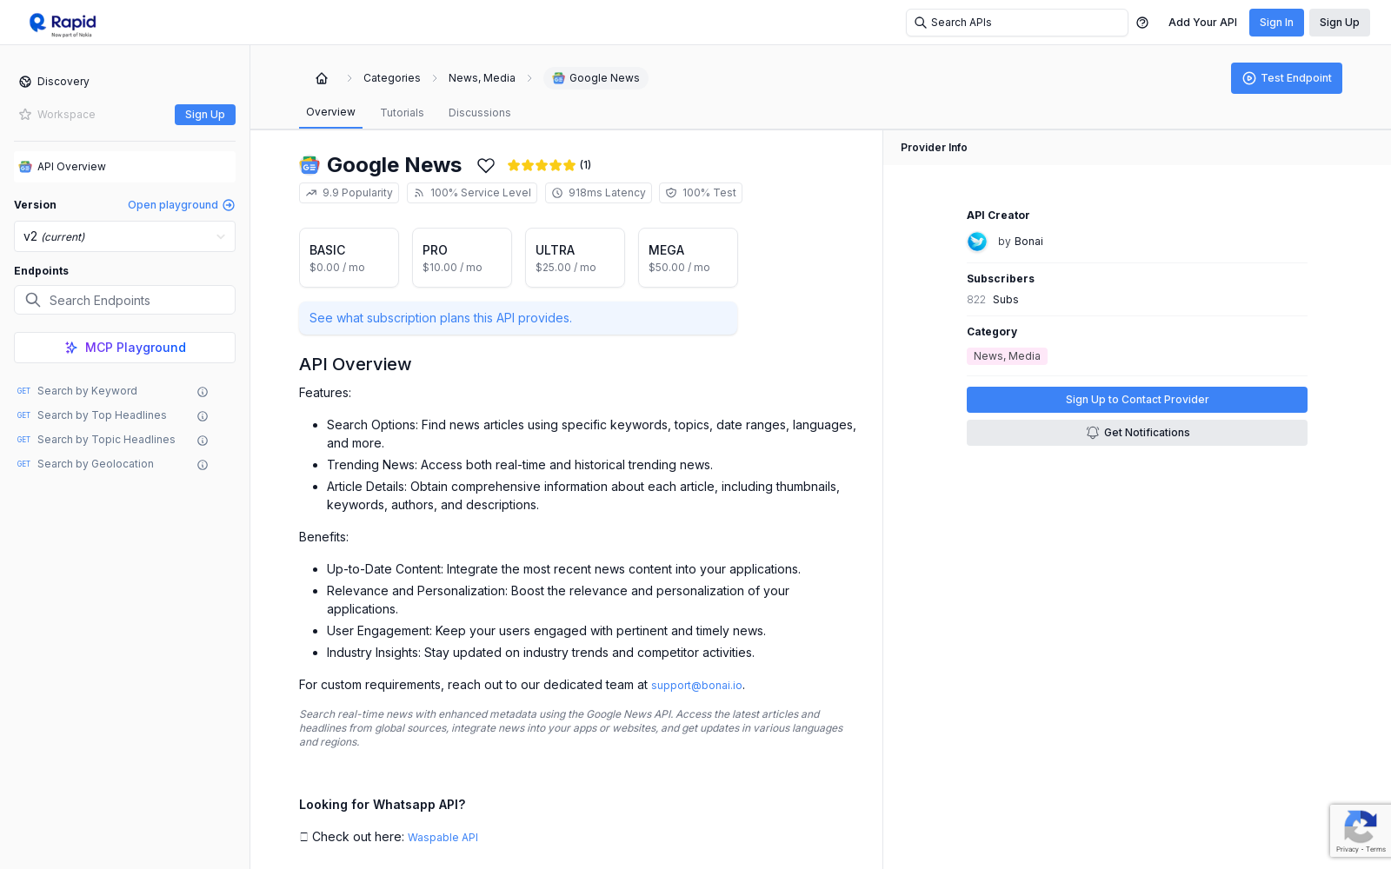1391x869 pixels.
Task: Select the MEGA $50.00 plan card
Action: click(x=688, y=257)
